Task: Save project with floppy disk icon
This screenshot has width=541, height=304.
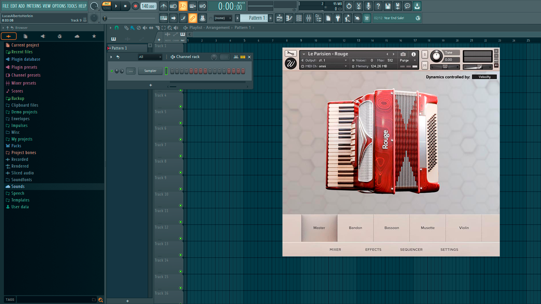Action: (x=388, y=6)
